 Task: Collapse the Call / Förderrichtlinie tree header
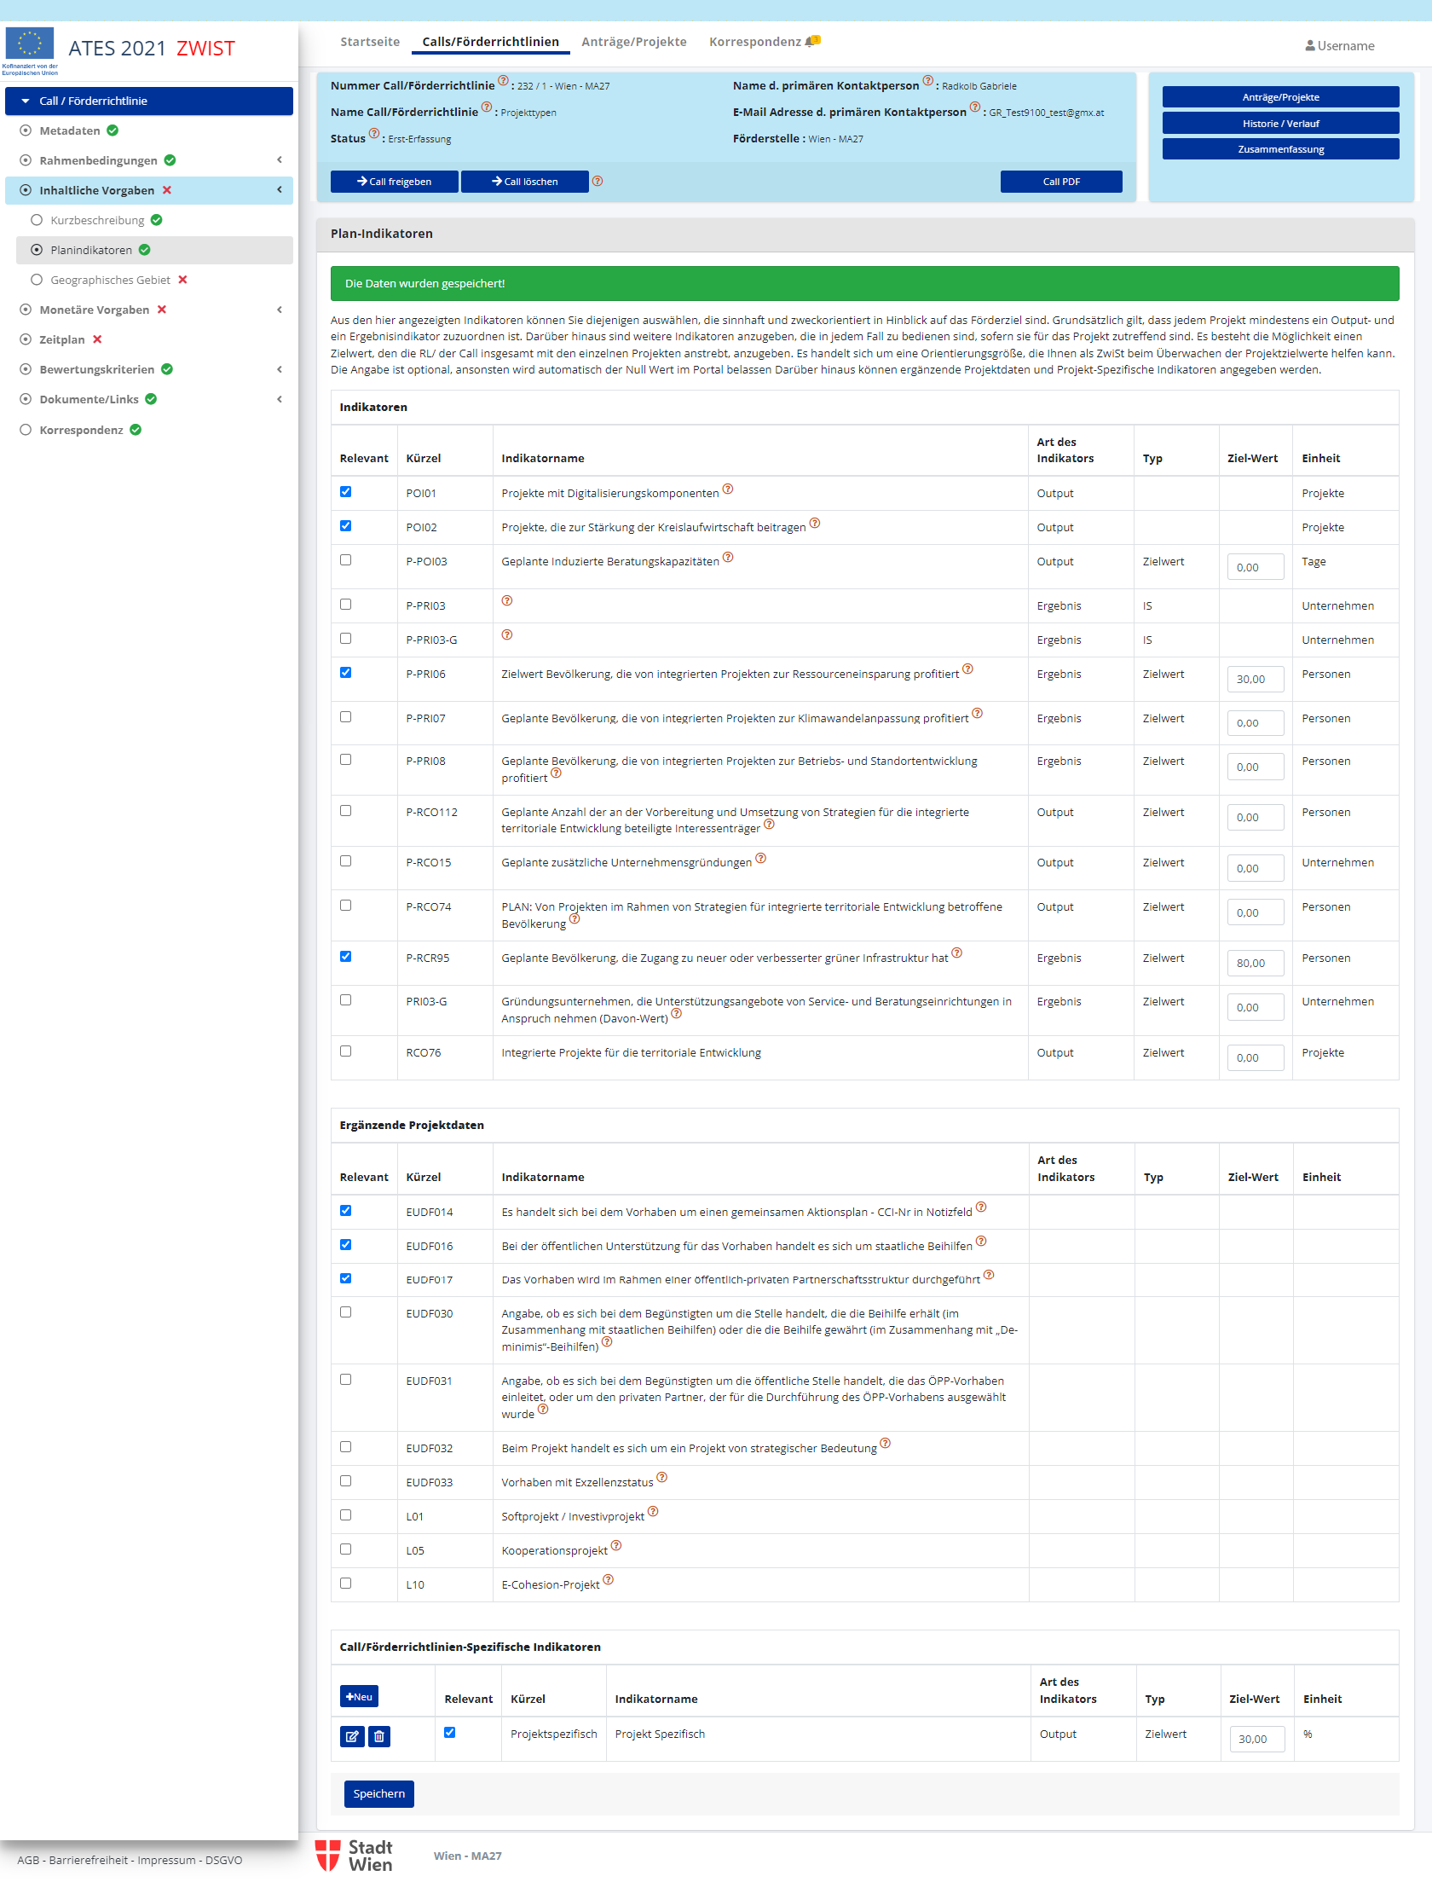[x=26, y=101]
